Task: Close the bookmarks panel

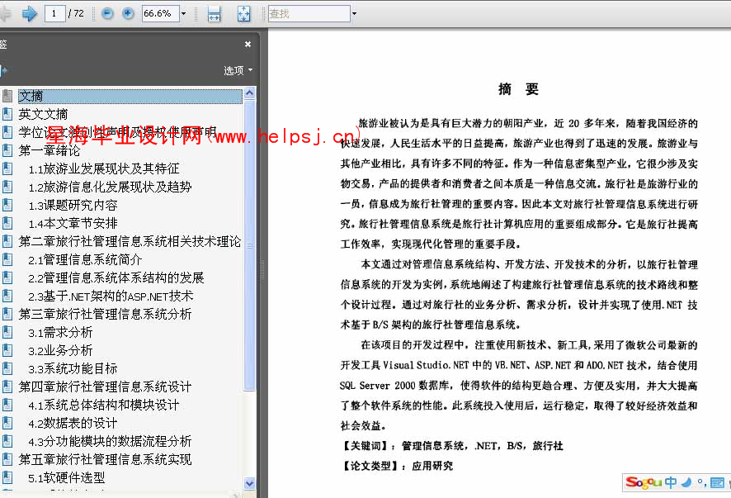Action: 248,44
